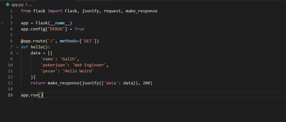
Task: Click the return keyword on line 13
Action: [x=38, y=83]
